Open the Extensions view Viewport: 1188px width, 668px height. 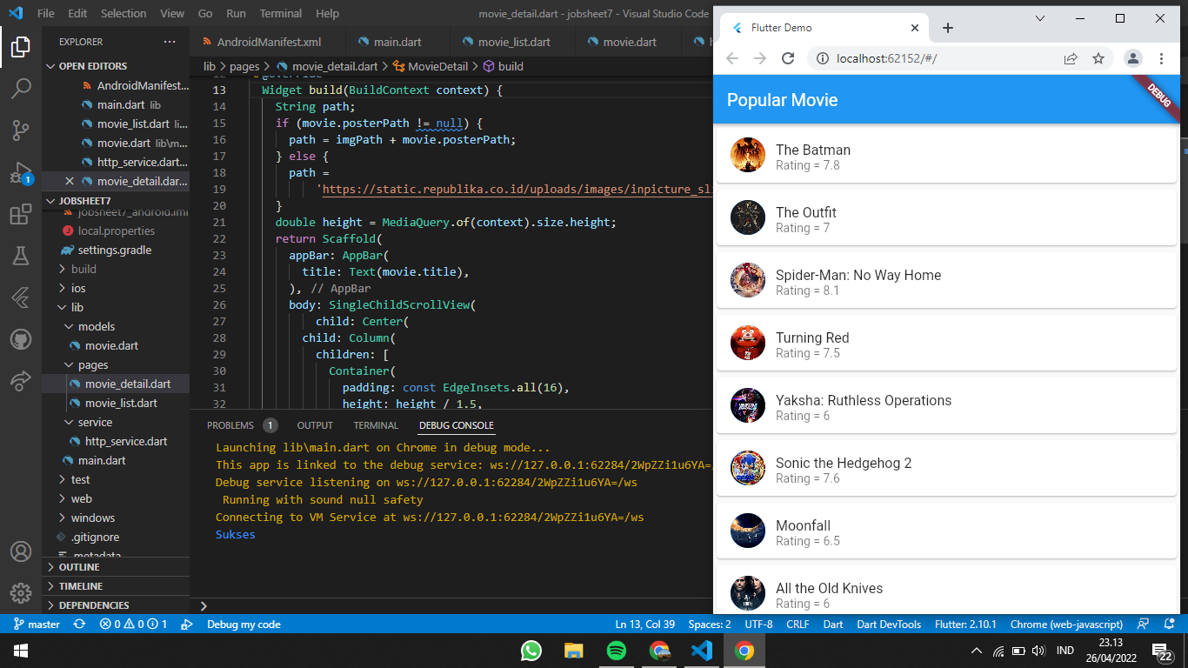pyautogui.click(x=21, y=214)
